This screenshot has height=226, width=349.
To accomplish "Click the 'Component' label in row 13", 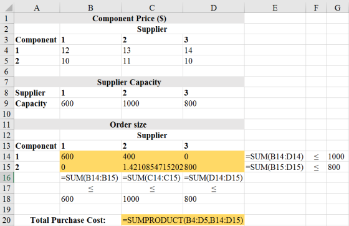I will coord(37,146).
